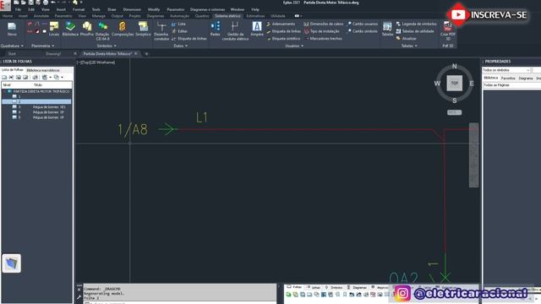This screenshot has height=304, width=541.
Task: Open the File menu
Action: (x=19, y=9)
